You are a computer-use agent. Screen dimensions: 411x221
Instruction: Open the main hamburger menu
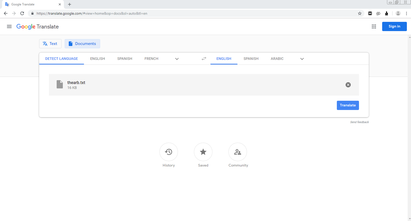[9, 26]
